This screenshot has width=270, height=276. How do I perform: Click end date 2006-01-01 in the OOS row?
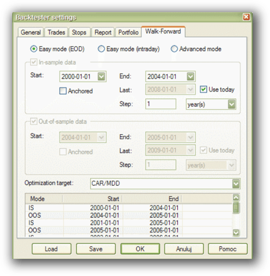click(x=164, y=230)
